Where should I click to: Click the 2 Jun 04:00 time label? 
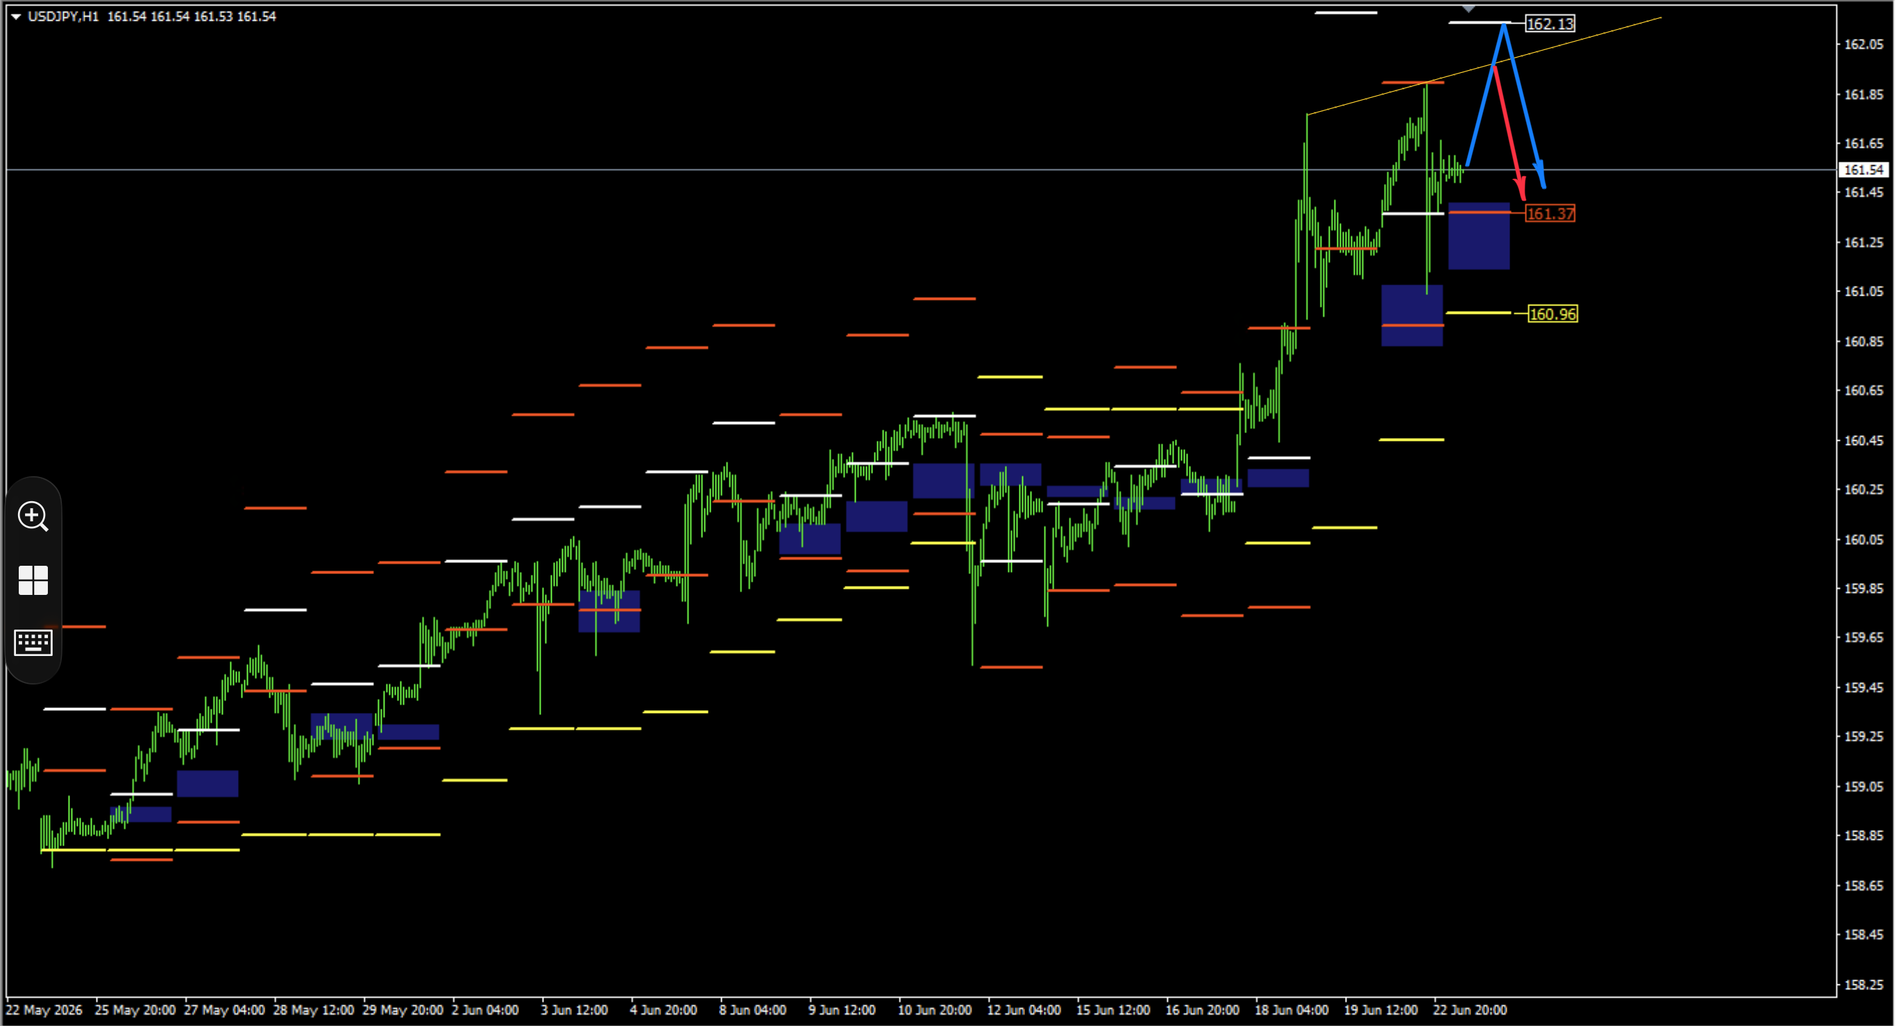coord(485,1011)
